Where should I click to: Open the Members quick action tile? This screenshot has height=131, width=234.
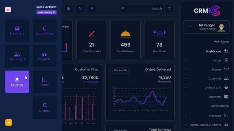(17, 31)
